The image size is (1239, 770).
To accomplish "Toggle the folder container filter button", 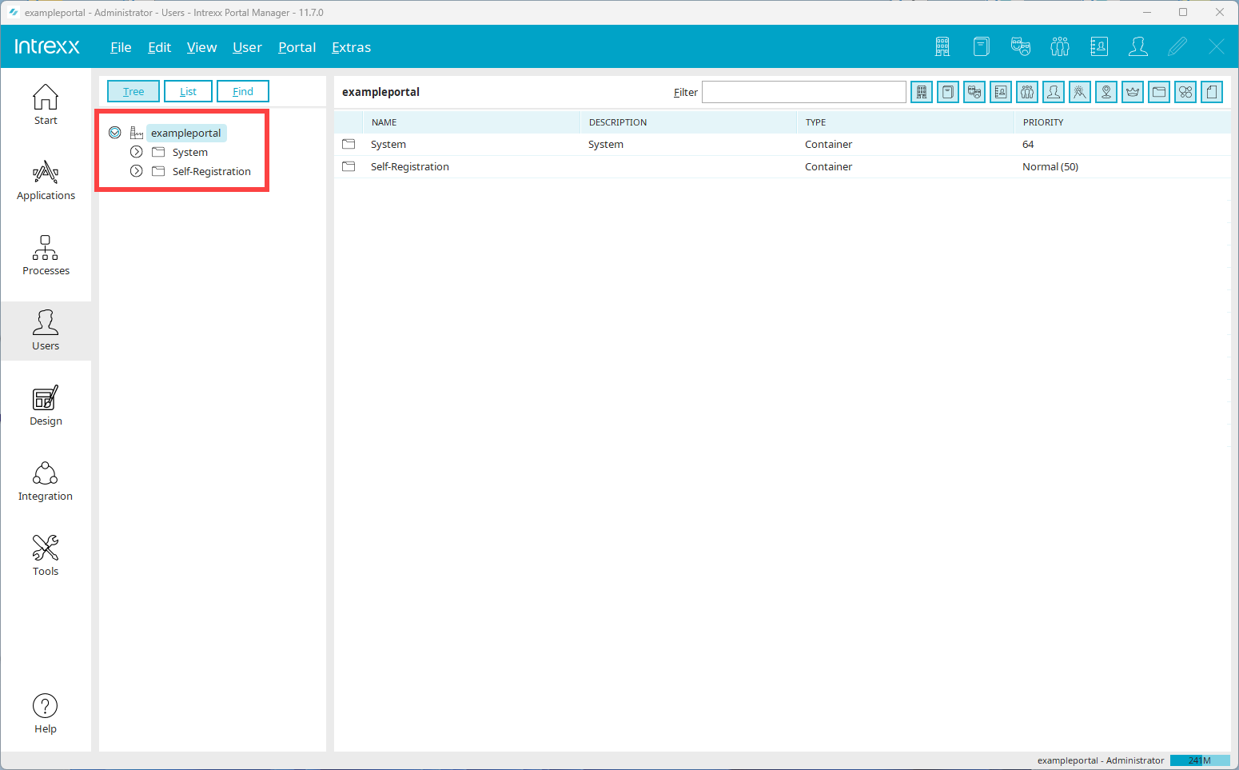I will [1159, 93].
